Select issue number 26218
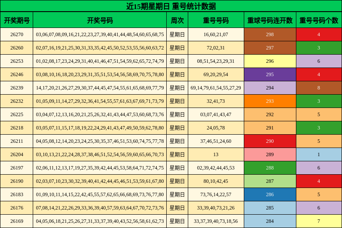The width and height of the screenshot is (342, 228). pos(16,128)
